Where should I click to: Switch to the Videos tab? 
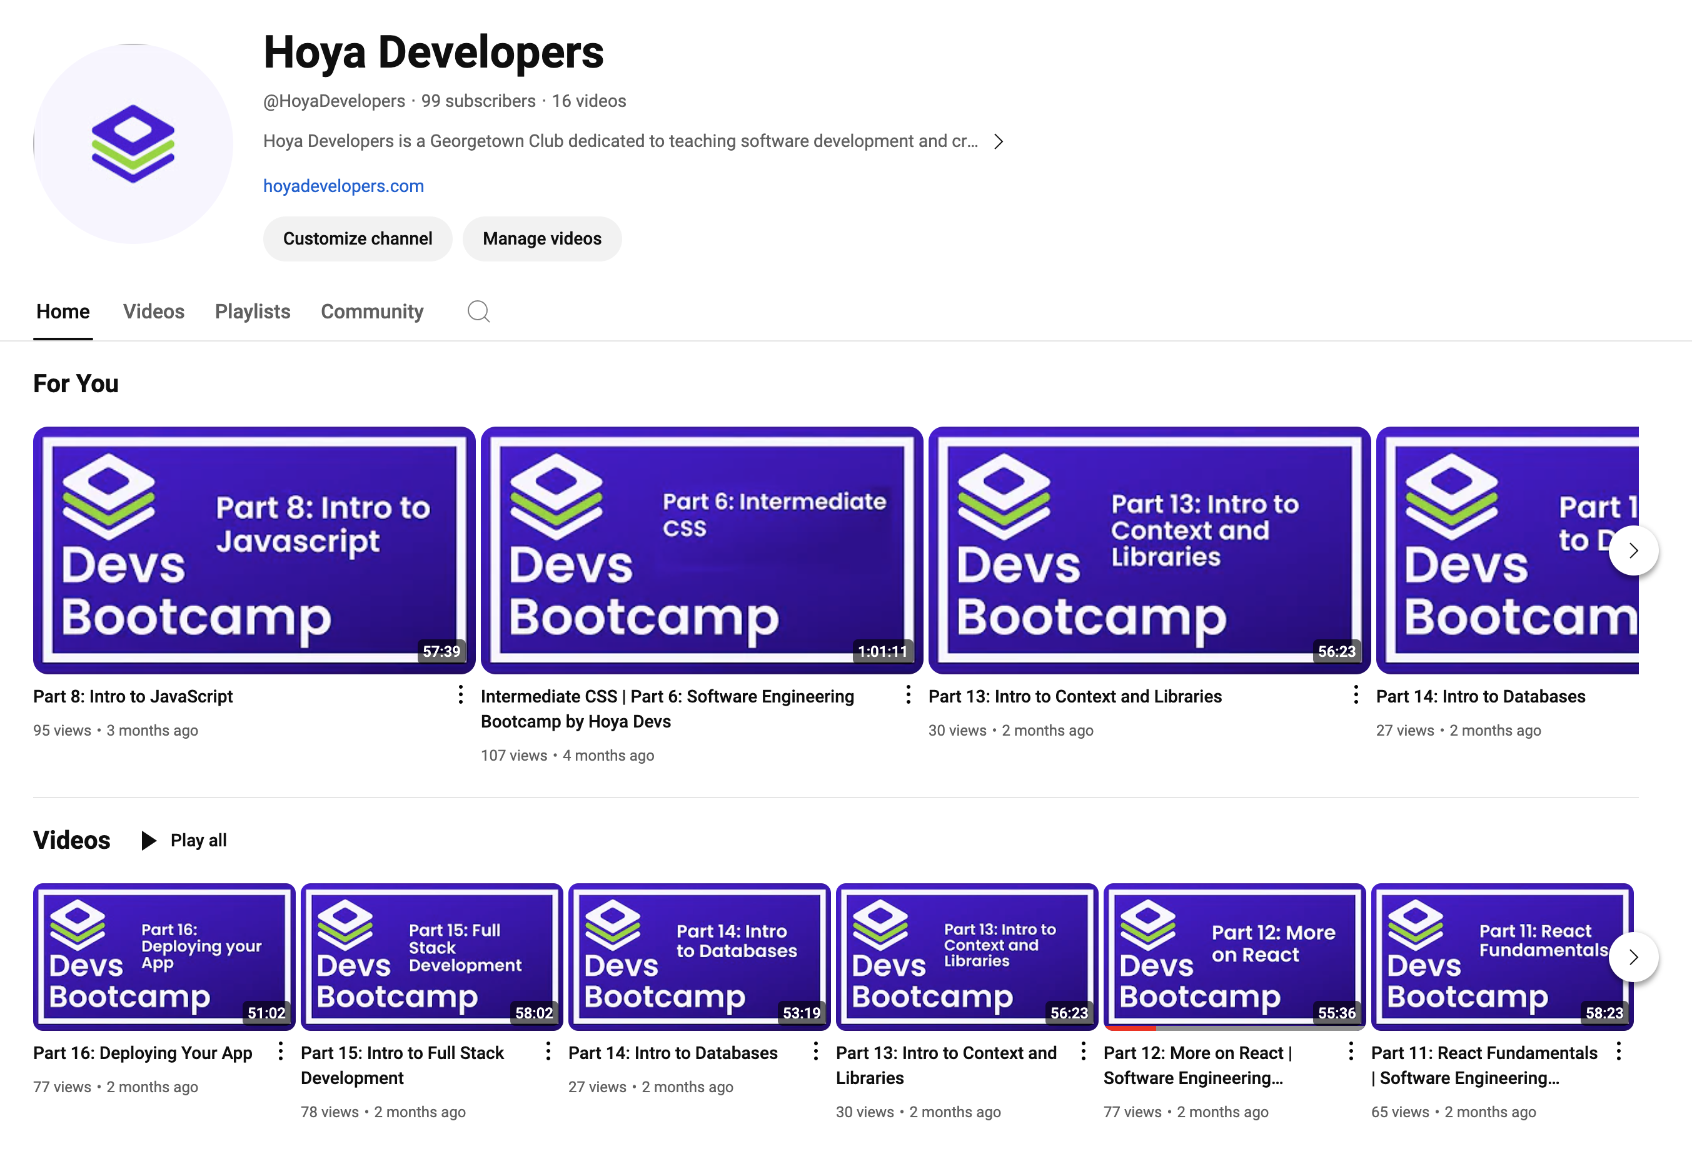[x=154, y=312]
